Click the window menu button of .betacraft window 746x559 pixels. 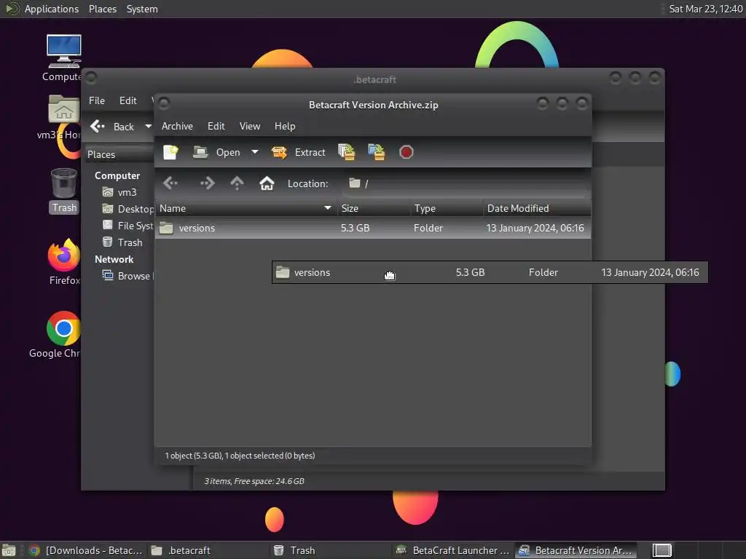point(91,77)
